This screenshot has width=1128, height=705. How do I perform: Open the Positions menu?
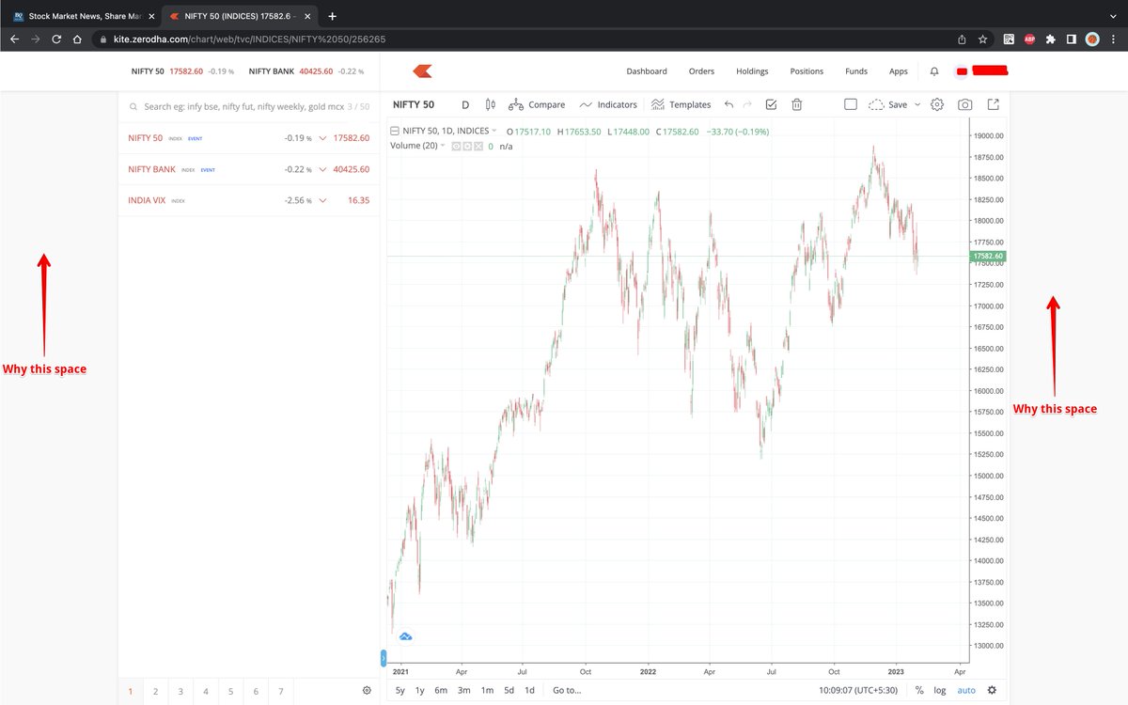[x=807, y=71]
